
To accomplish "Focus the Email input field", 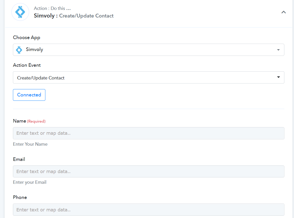I will click(149, 172).
